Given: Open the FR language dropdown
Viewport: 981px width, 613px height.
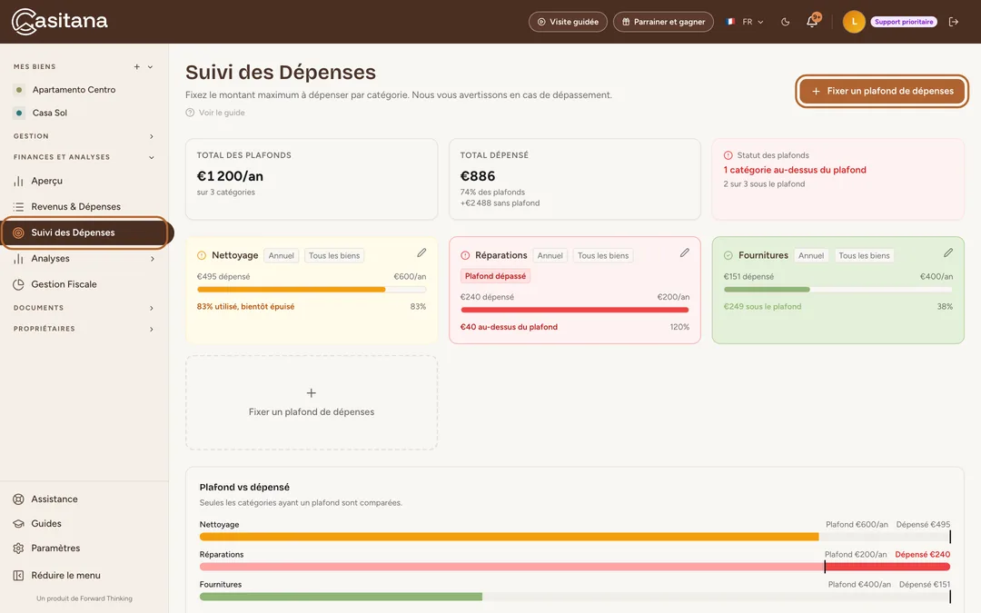Looking at the screenshot, I should [x=745, y=22].
